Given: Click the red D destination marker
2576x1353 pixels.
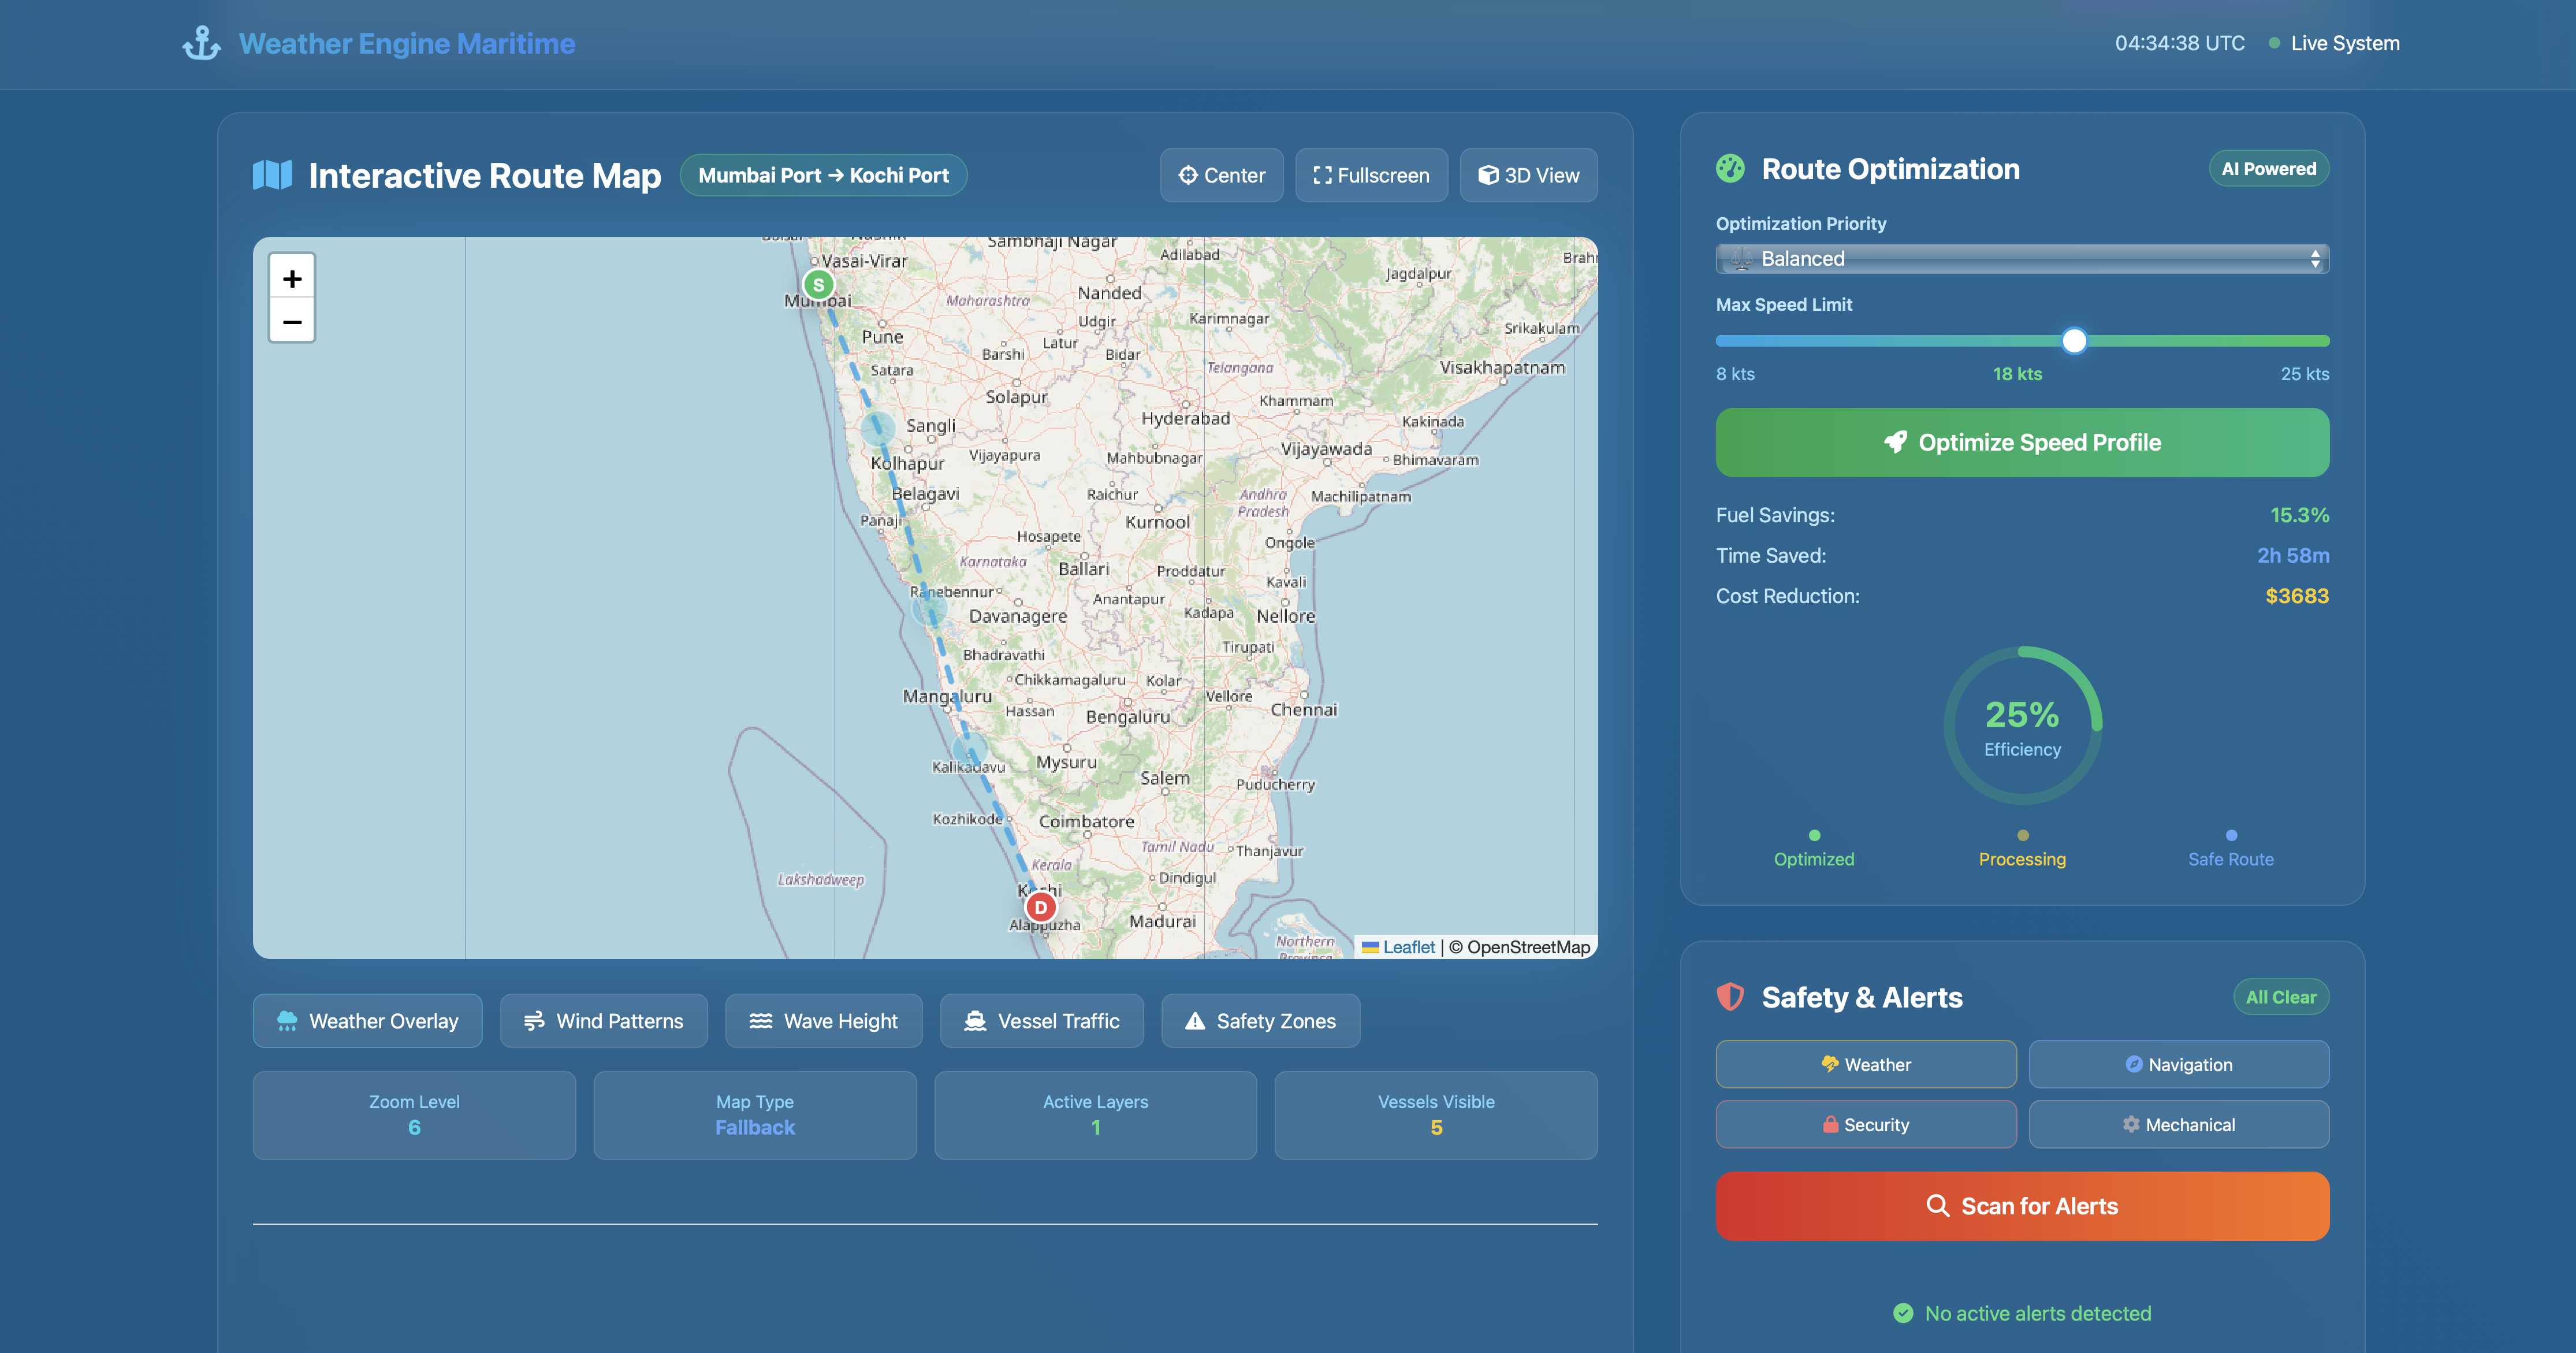Looking at the screenshot, I should [x=1040, y=907].
